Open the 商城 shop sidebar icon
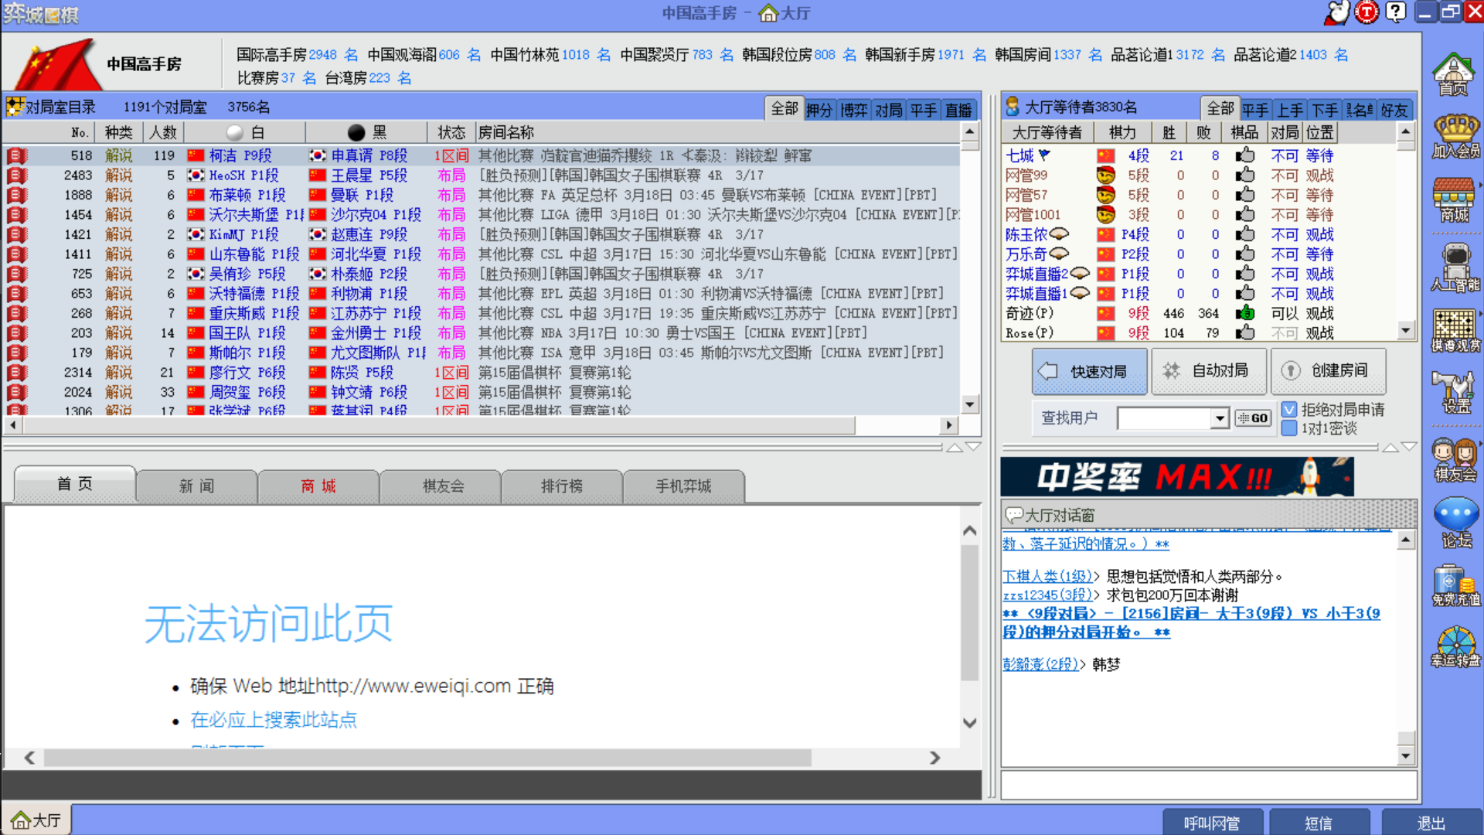The width and height of the screenshot is (1484, 835). pyautogui.click(x=1454, y=199)
